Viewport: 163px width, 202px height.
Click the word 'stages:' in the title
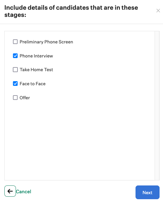(x=15, y=15)
